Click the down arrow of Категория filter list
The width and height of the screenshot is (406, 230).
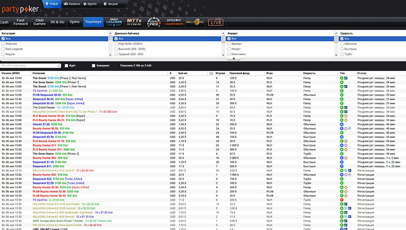point(110,55)
